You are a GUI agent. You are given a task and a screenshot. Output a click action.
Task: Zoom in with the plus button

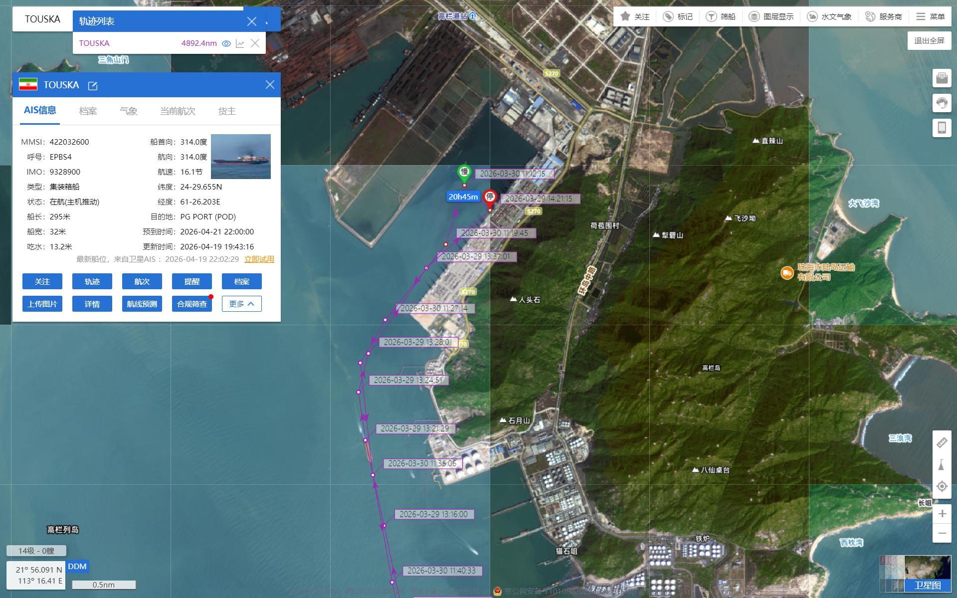pyautogui.click(x=942, y=514)
